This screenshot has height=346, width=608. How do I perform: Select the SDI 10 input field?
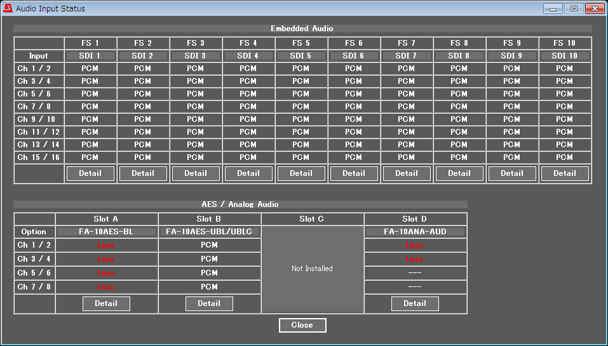(x=564, y=56)
